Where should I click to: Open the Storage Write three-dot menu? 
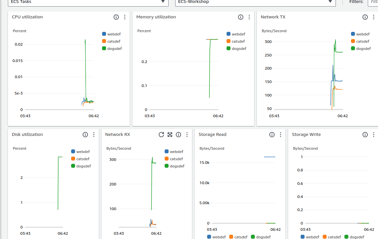[374, 135]
